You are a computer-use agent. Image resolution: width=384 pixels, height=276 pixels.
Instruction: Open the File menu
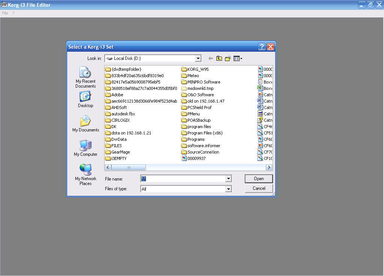pos(5,13)
